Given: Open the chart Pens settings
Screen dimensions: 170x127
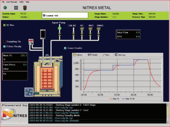Looking at the screenshot, I should [x=106, y=55].
